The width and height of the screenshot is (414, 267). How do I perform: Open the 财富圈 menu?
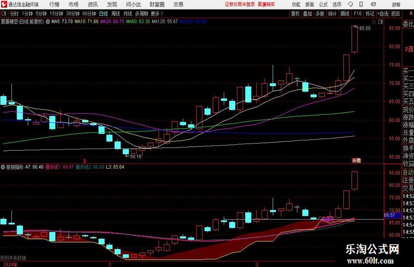(x=157, y=4)
